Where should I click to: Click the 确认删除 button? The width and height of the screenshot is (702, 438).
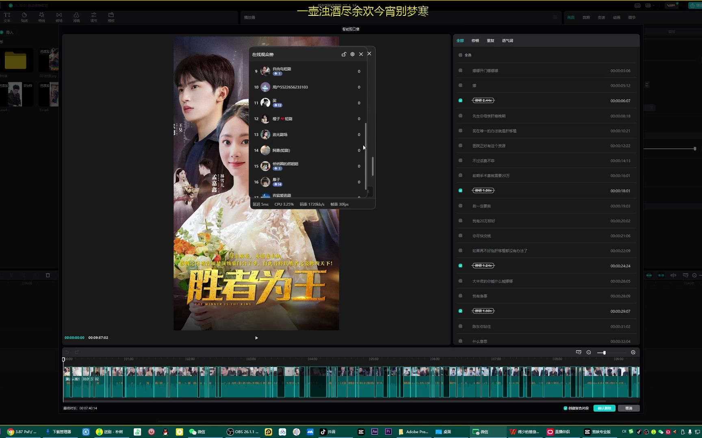coord(604,408)
